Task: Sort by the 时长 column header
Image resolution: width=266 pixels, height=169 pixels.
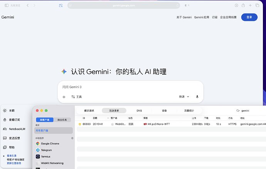Action: (x=218, y=118)
